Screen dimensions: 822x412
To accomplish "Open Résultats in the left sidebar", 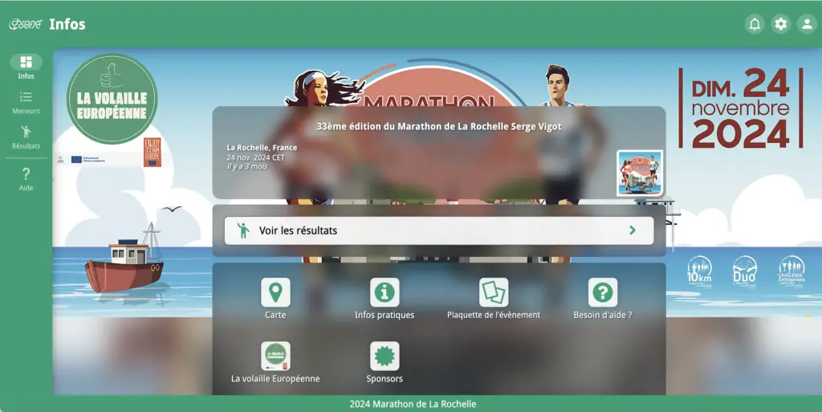I will (26, 137).
